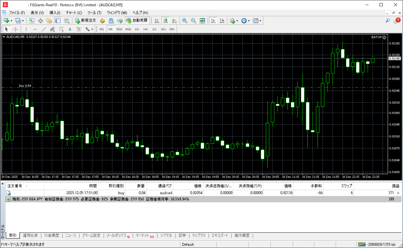Image resolution: width=403 pixels, height=248 pixels.
Task: Enable the chart auto-scroll icon
Action: (213, 20)
